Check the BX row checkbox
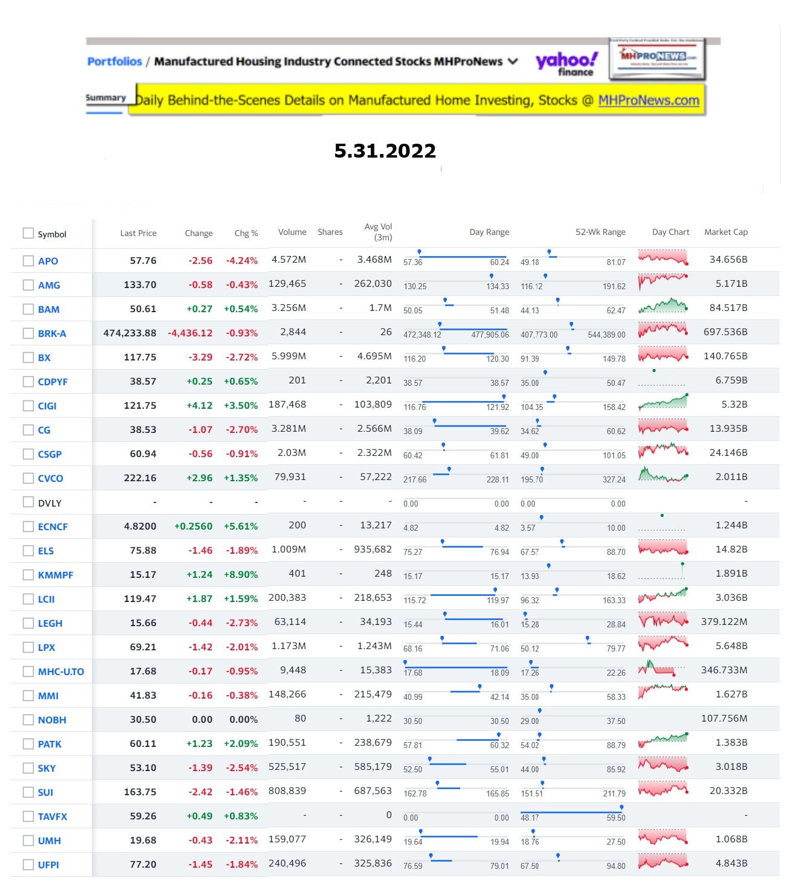Screen dimensions: 805x884 28,357
